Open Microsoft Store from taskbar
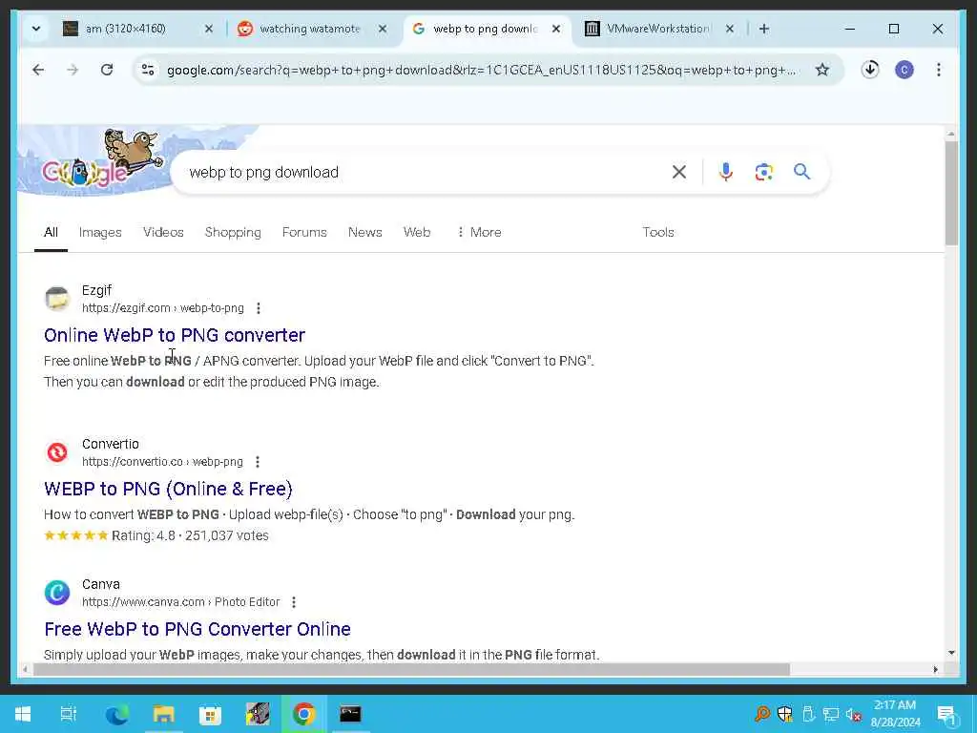This screenshot has height=733, width=977. [210, 714]
